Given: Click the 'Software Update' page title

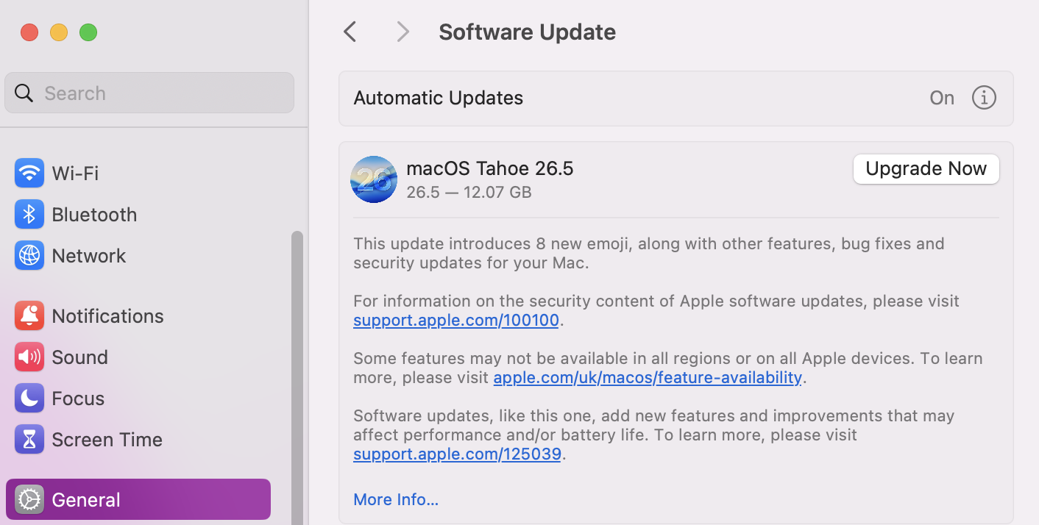Looking at the screenshot, I should (x=528, y=32).
